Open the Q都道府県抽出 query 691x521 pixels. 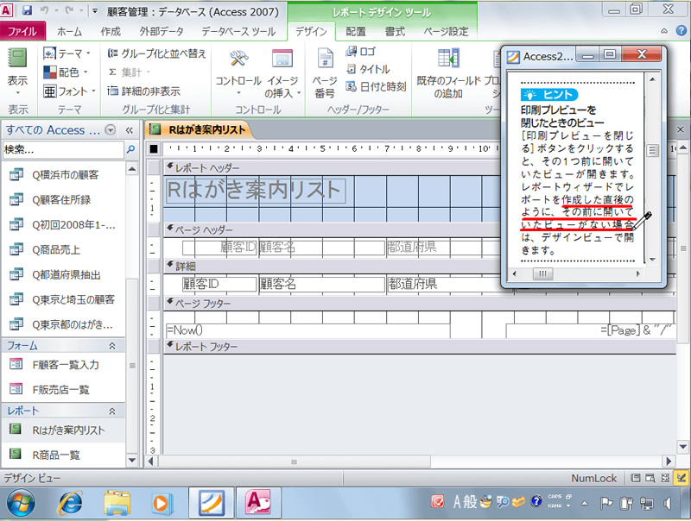[x=67, y=275]
